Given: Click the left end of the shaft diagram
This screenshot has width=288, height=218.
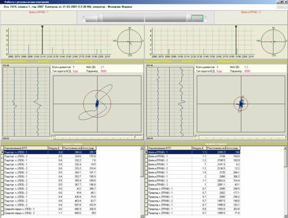Looking at the screenshot, I should [84, 19].
